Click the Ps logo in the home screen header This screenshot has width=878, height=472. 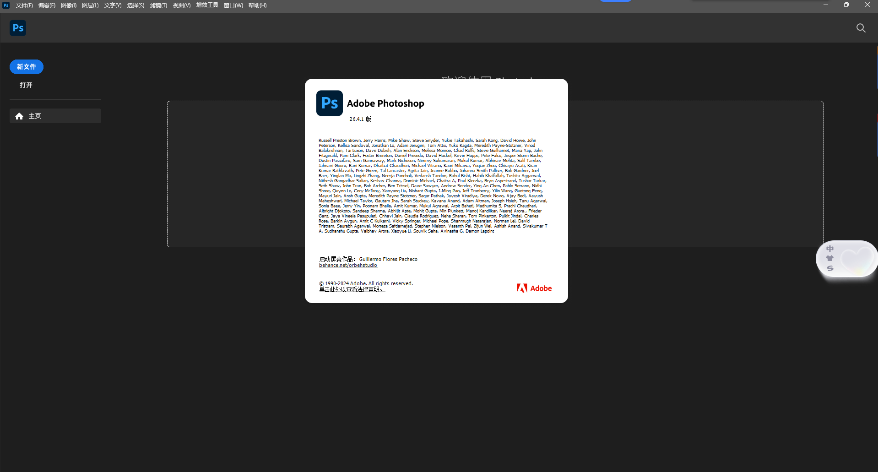(x=17, y=27)
